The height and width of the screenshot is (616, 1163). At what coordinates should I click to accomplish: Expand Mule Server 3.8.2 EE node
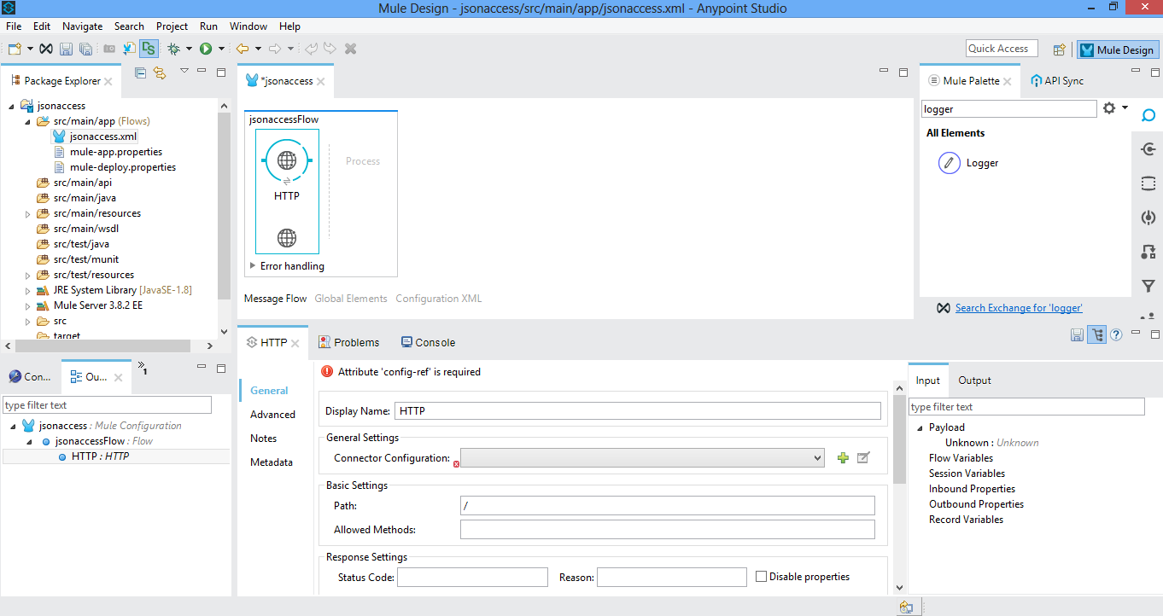click(27, 305)
